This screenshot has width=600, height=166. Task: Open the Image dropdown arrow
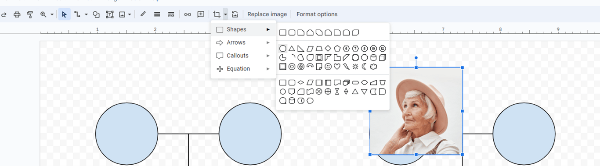[x=129, y=14]
